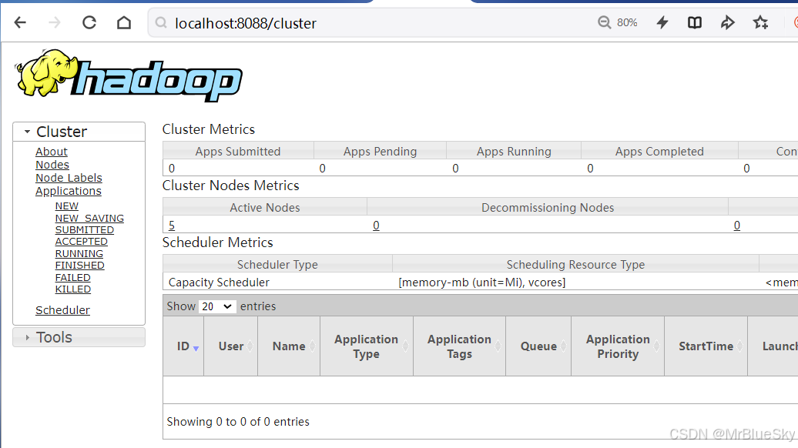The height and width of the screenshot is (448, 798).
Task: Click the Apps Submitted column header
Action: pos(238,152)
